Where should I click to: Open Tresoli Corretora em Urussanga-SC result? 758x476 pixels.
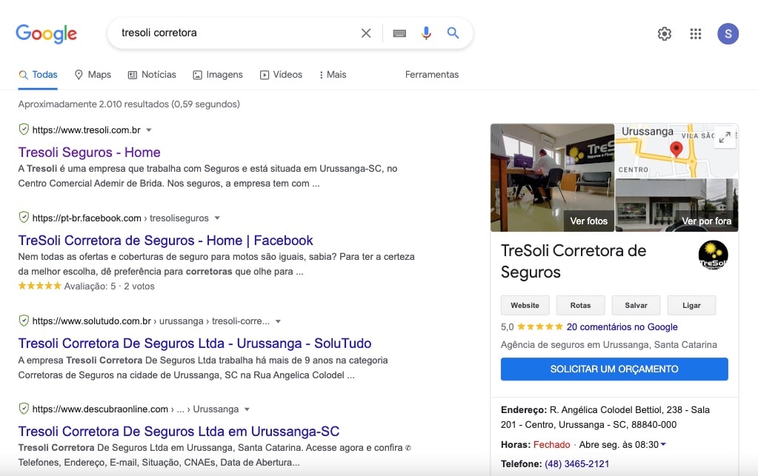click(x=179, y=431)
